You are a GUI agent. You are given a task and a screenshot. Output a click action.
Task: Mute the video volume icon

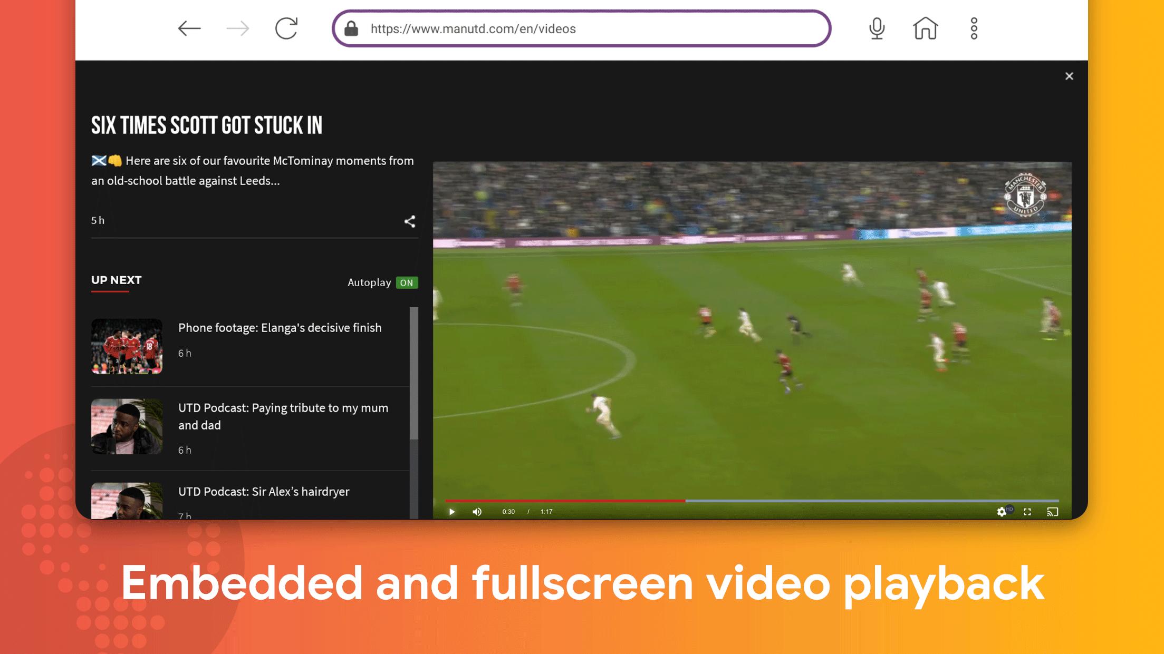tap(477, 512)
